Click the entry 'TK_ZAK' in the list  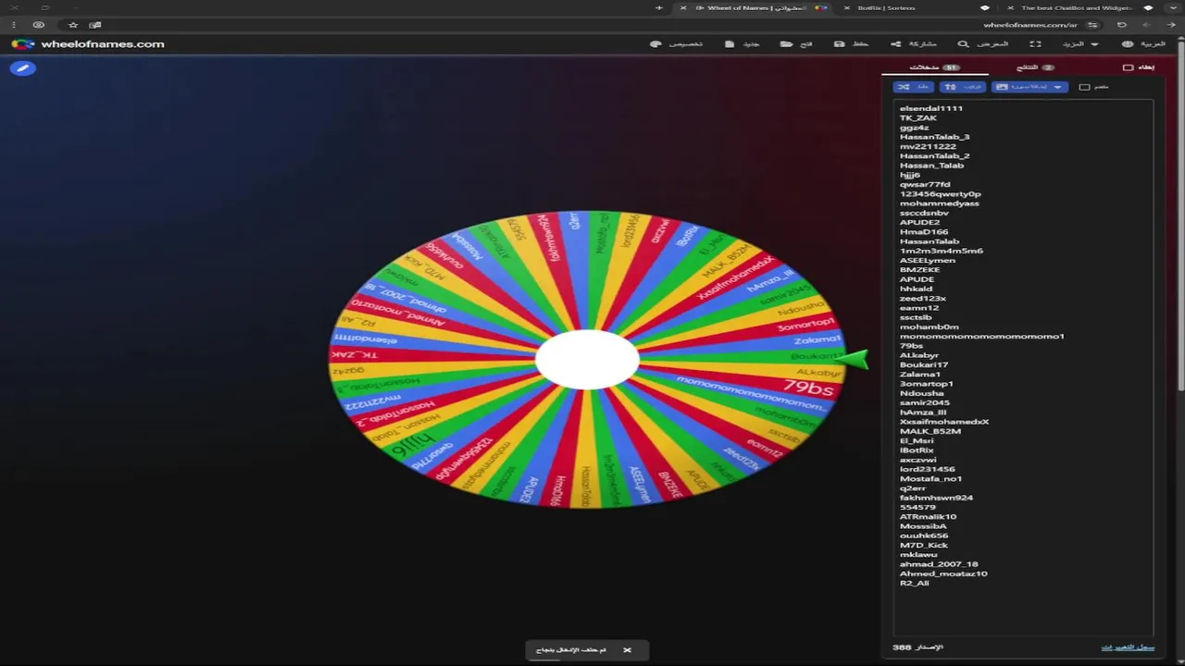(x=918, y=117)
